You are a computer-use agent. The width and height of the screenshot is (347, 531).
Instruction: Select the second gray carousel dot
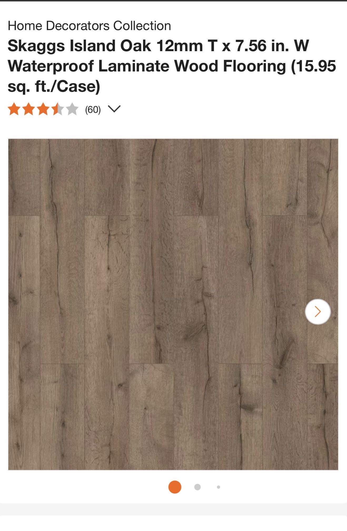point(197,487)
